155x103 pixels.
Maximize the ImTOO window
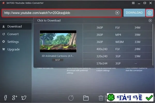point(145,3)
